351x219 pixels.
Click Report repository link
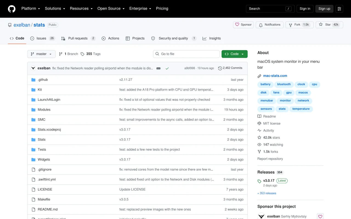270,159
